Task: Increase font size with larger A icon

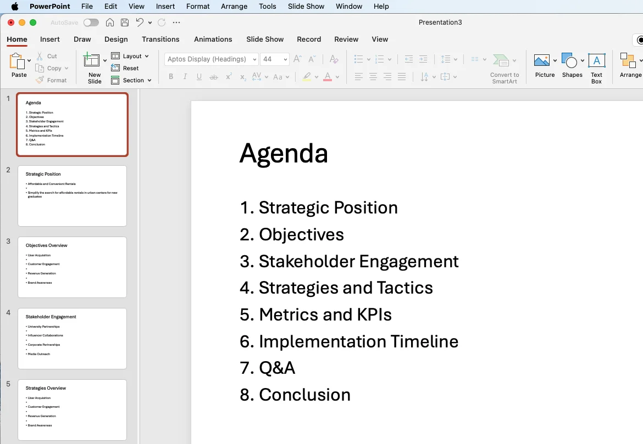Action: [x=298, y=59]
